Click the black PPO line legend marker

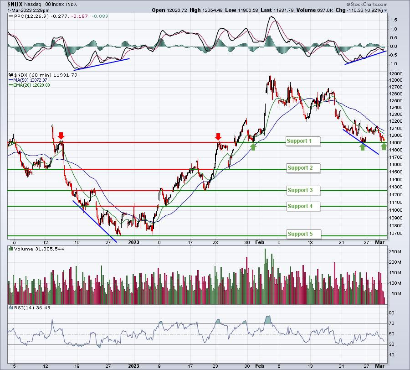tap(10, 16)
